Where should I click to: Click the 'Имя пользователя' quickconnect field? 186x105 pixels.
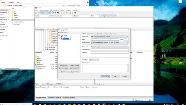click(x=67, y=16)
